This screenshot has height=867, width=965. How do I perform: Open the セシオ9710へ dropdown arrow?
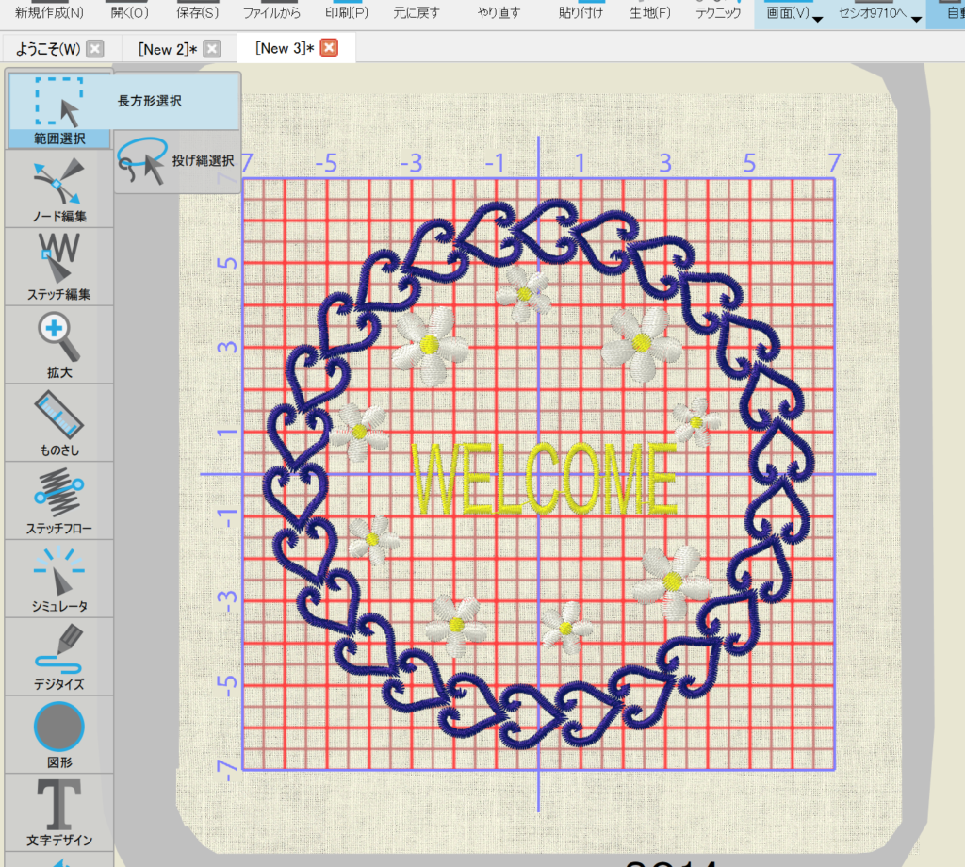click(x=916, y=19)
